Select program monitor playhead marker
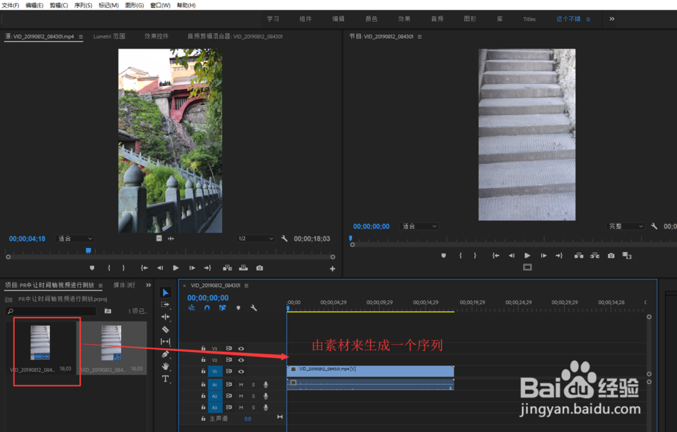Viewport: 677px width, 432px height. 351,238
